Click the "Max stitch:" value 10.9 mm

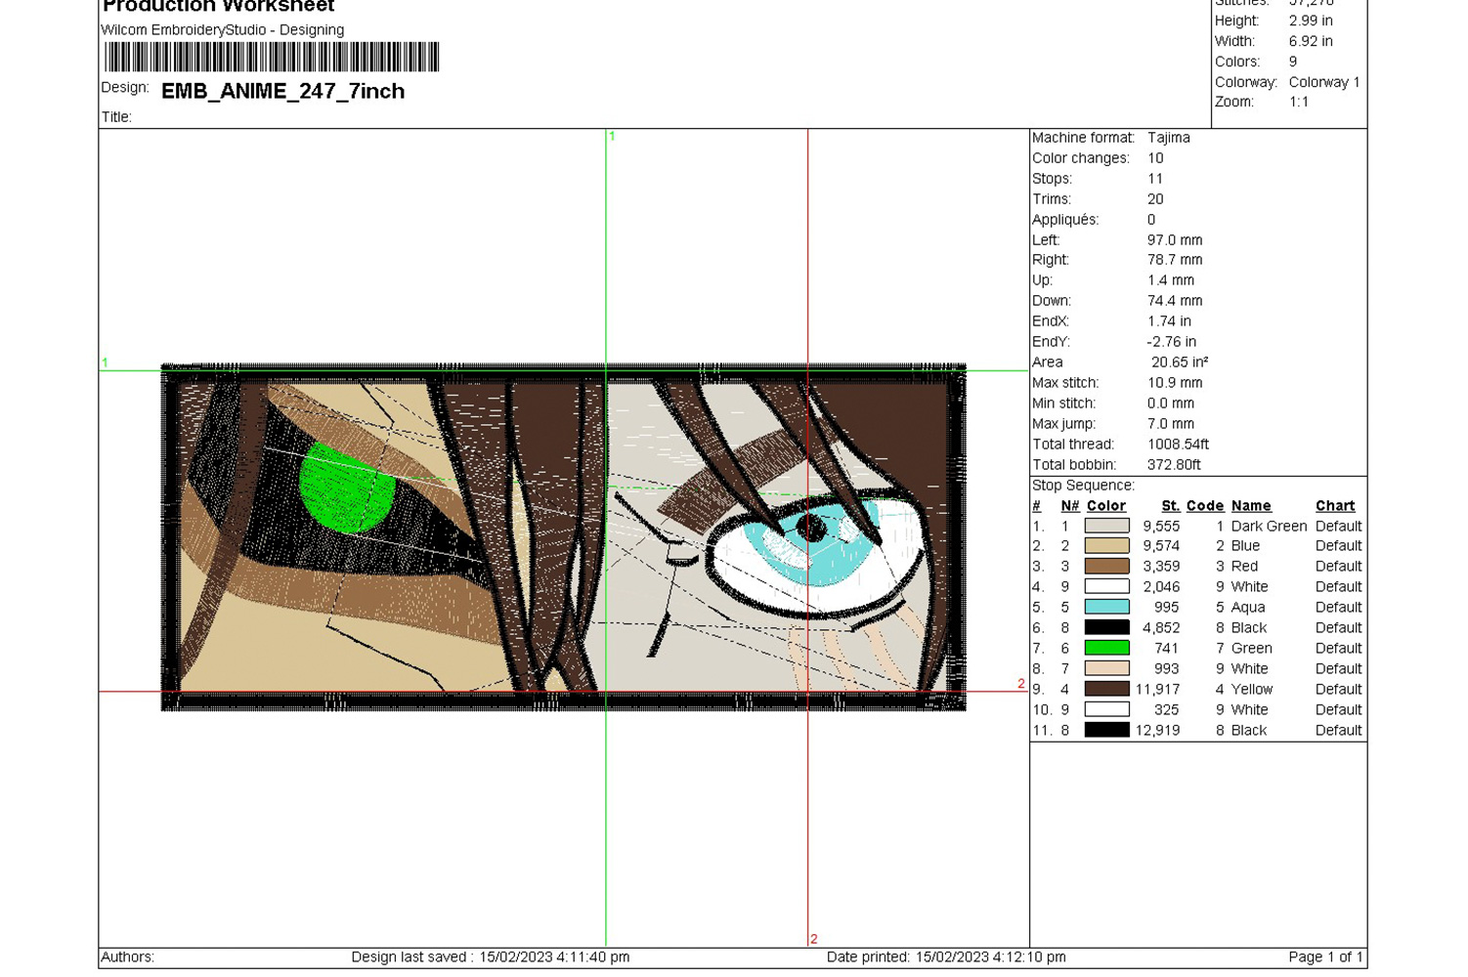tap(1175, 383)
